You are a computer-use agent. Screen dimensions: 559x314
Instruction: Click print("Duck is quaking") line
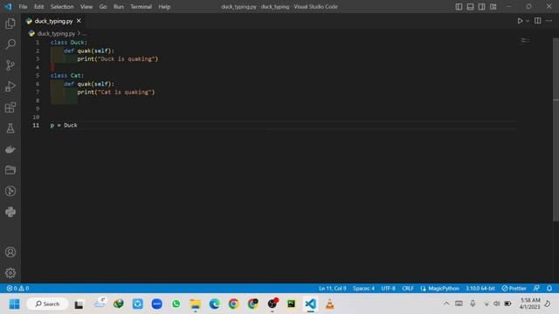pyautogui.click(x=117, y=59)
